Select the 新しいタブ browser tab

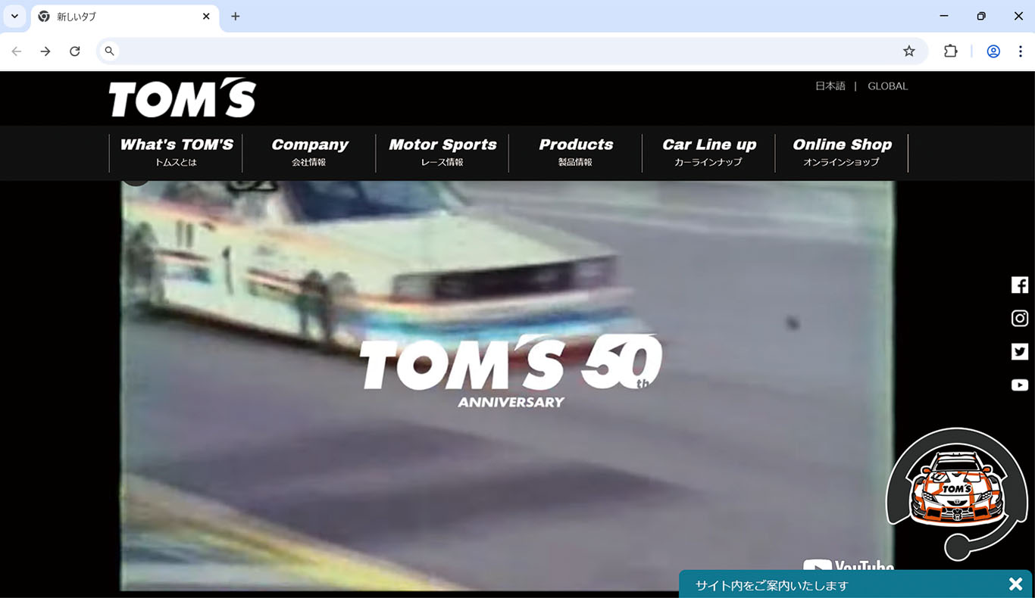click(x=125, y=16)
